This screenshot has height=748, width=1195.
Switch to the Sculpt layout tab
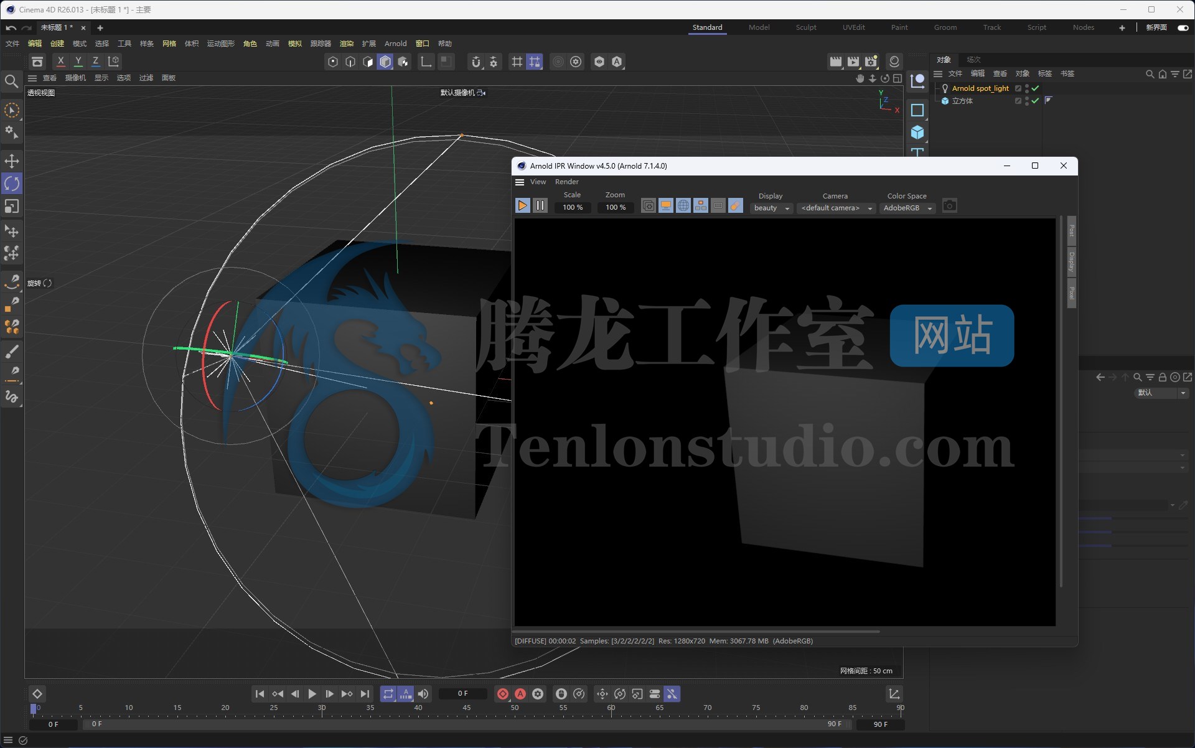806,27
